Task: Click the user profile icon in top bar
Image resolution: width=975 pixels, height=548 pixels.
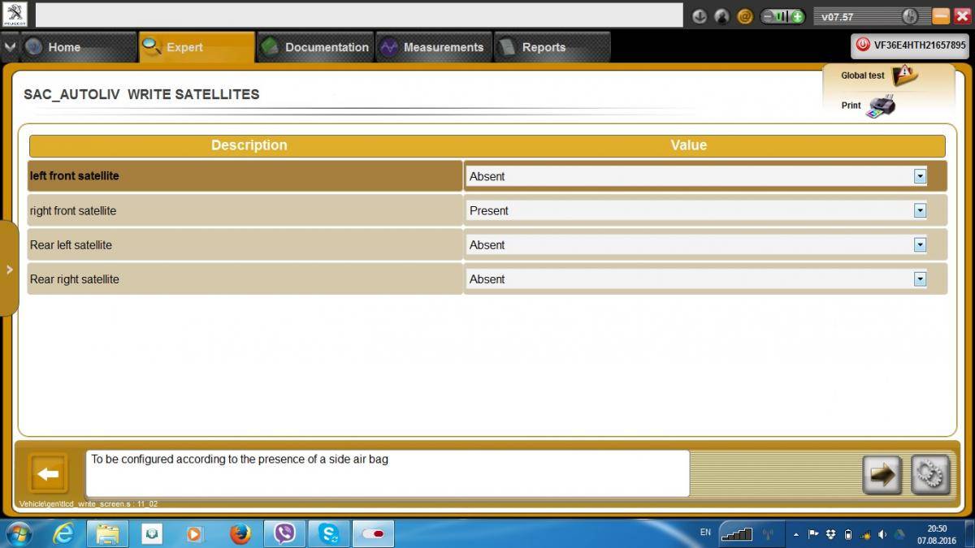Action: [x=721, y=16]
